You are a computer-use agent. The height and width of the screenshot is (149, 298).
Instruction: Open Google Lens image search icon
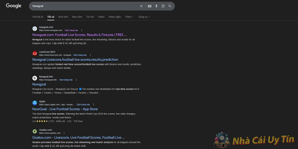163,6
